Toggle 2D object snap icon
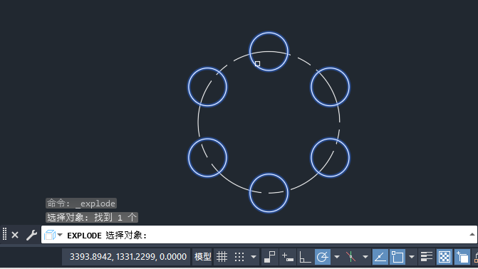 coord(398,257)
